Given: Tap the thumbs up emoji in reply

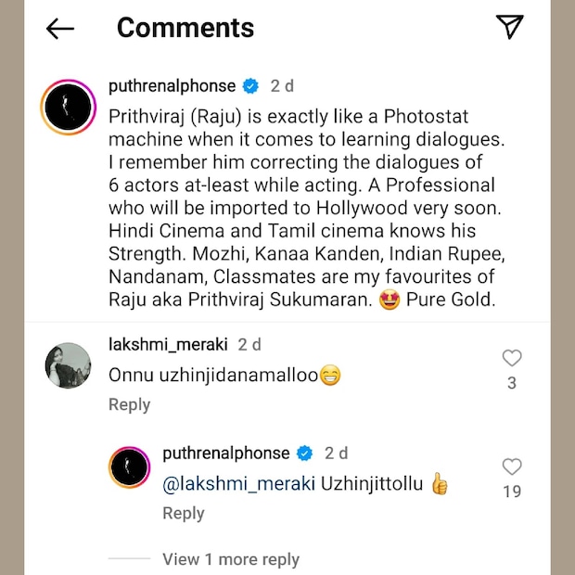Looking at the screenshot, I should coord(440,483).
